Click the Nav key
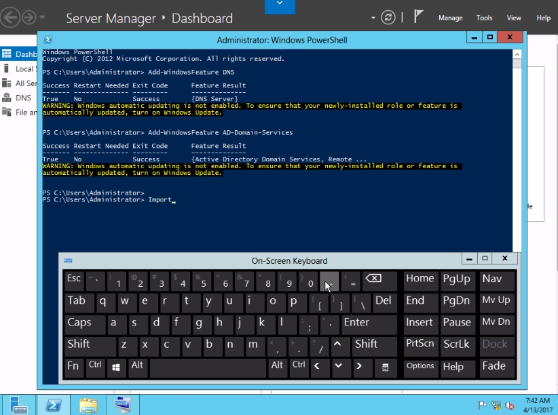Viewport: 558px width, 415px height. (x=497, y=280)
